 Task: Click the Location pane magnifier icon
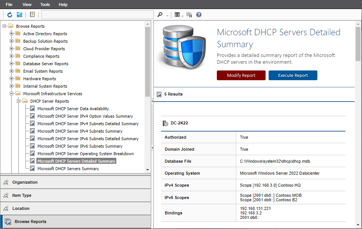click(x=6, y=208)
